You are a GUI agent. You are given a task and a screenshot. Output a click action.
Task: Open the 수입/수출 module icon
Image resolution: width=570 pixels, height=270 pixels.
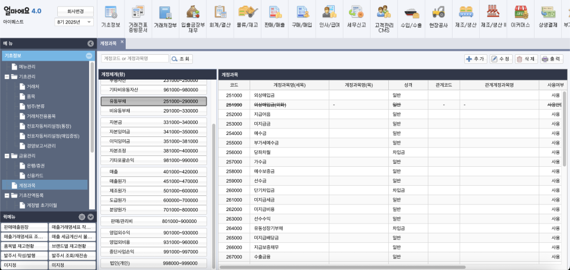(411, 17)
